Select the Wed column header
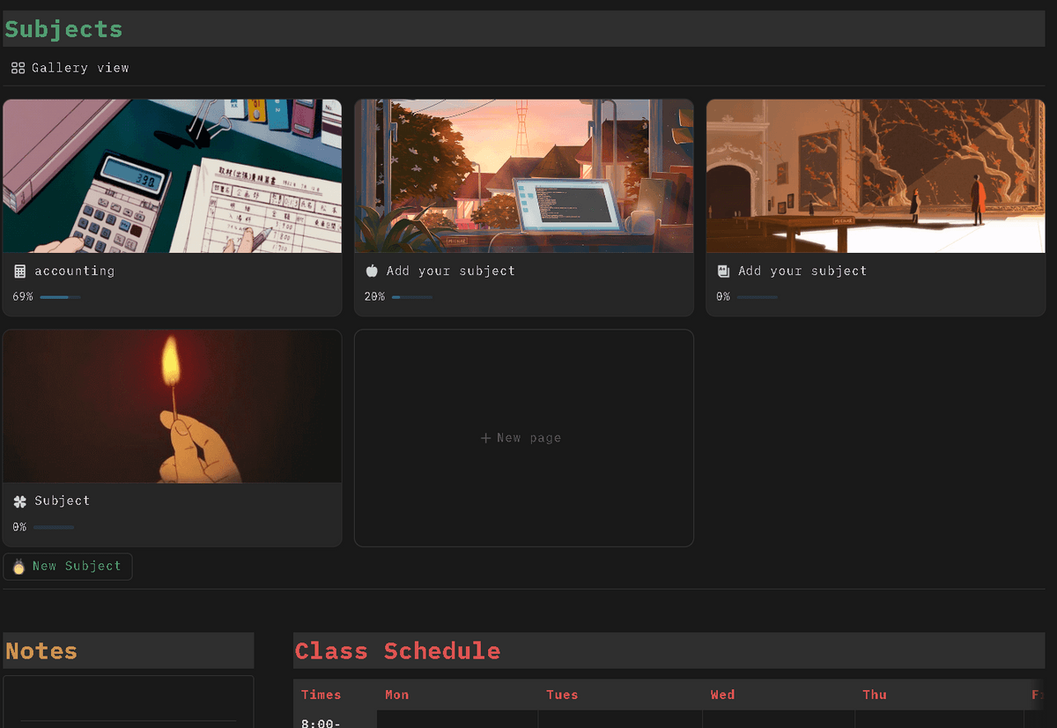Image resolution: width=1057 pixels, height=728 pixels. click(x=722, y=695)
